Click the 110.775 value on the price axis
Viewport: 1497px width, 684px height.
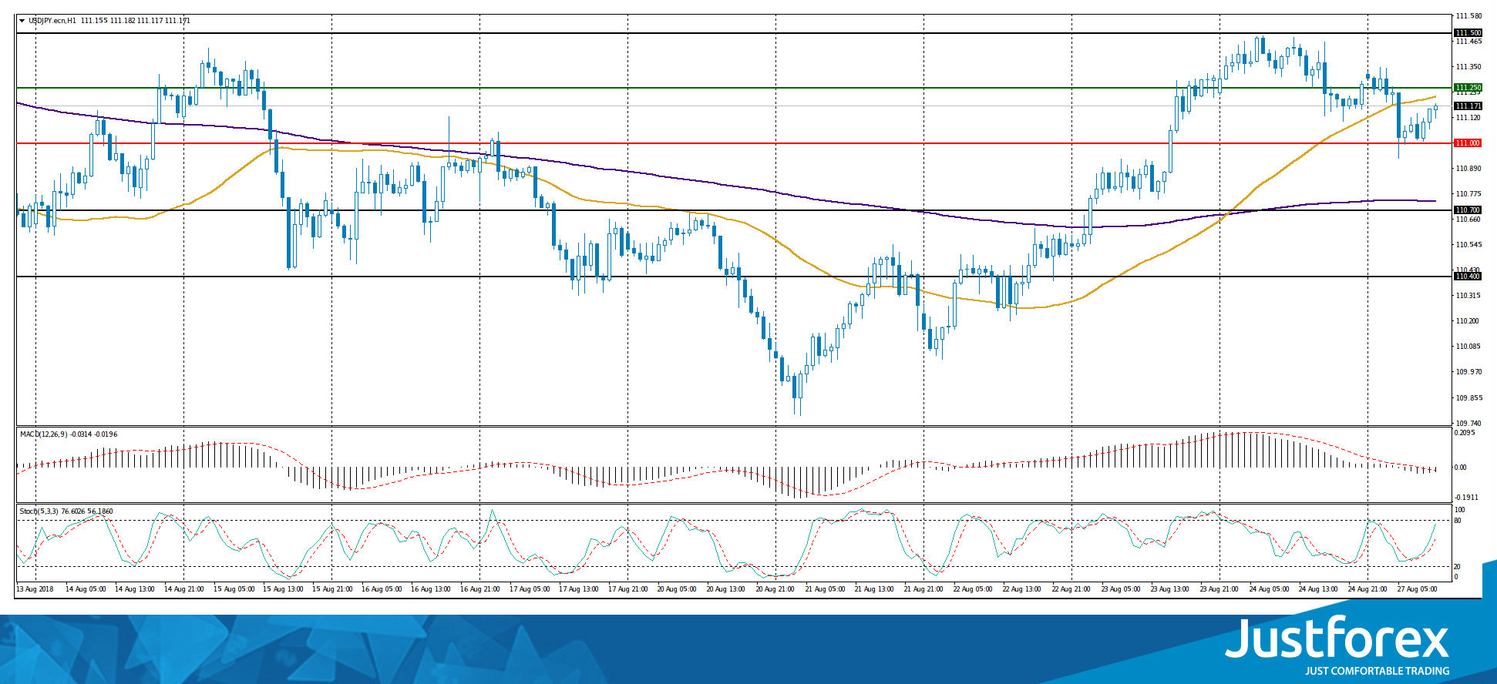[1468, 194]
